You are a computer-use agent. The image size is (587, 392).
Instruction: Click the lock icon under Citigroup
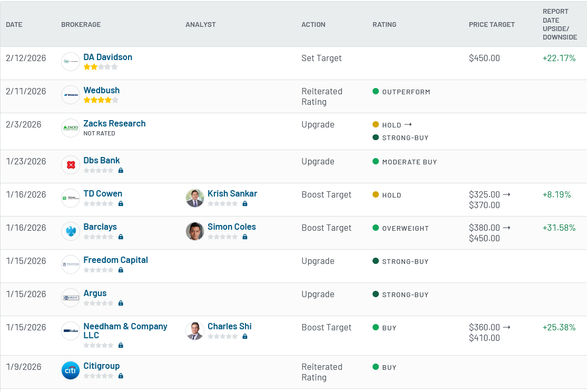click(121, 376)
